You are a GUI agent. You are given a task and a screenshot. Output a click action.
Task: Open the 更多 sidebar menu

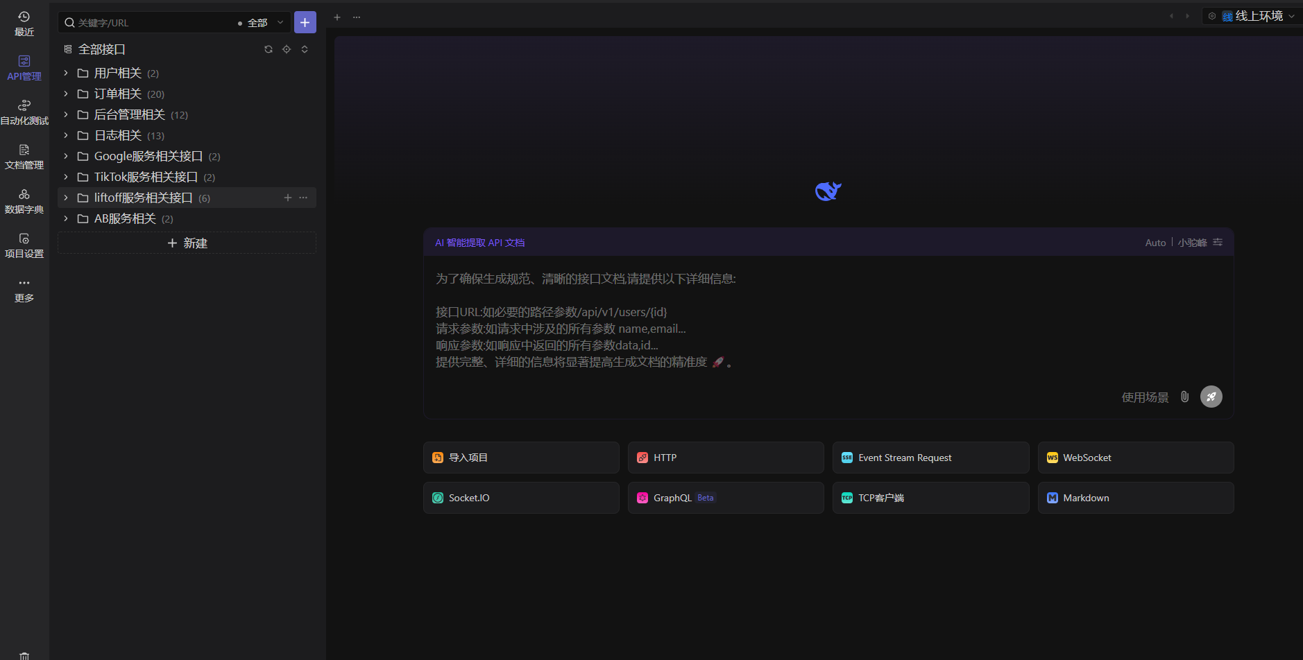click(24, 288)
